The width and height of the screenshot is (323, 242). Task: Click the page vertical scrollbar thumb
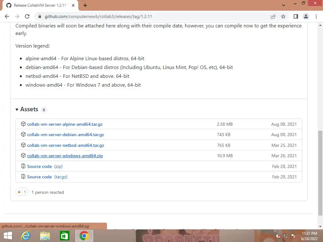click(x=320, y=173)
